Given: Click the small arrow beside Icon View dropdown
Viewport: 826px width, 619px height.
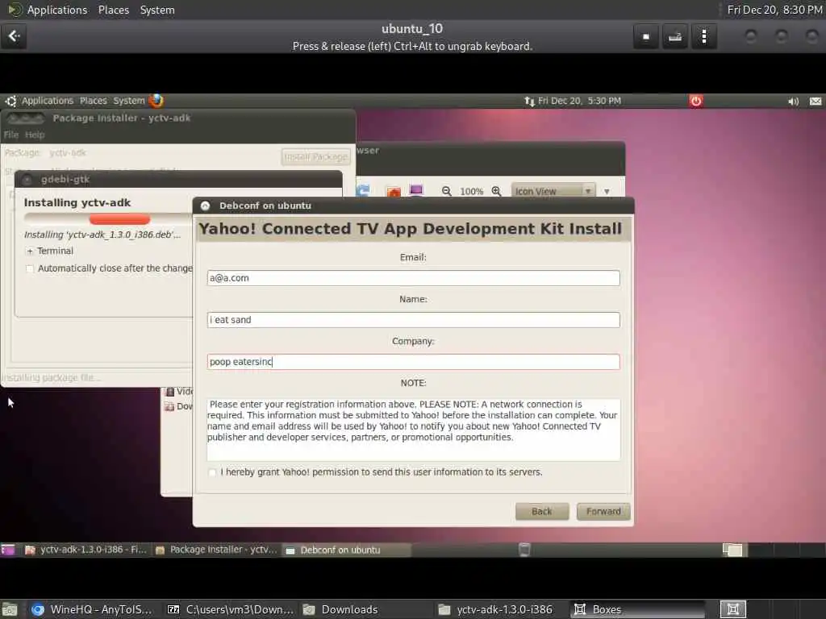Looking at the screenshot, I should pos(607,192).
